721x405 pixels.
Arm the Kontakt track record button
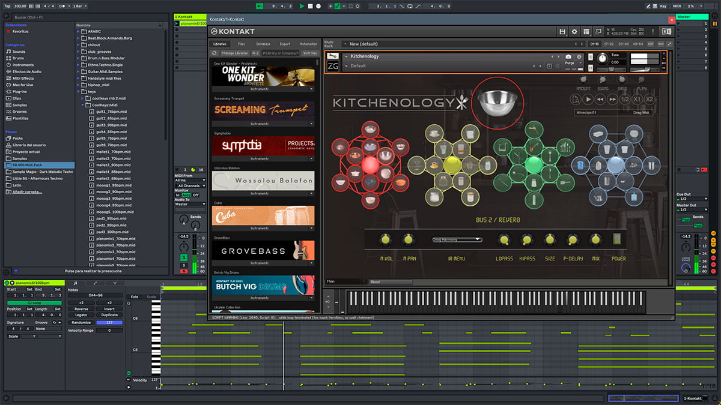click(x=184, y=271)
